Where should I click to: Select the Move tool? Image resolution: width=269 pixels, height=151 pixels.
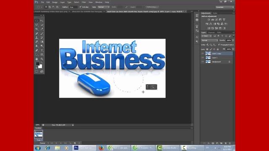point(42,21)
